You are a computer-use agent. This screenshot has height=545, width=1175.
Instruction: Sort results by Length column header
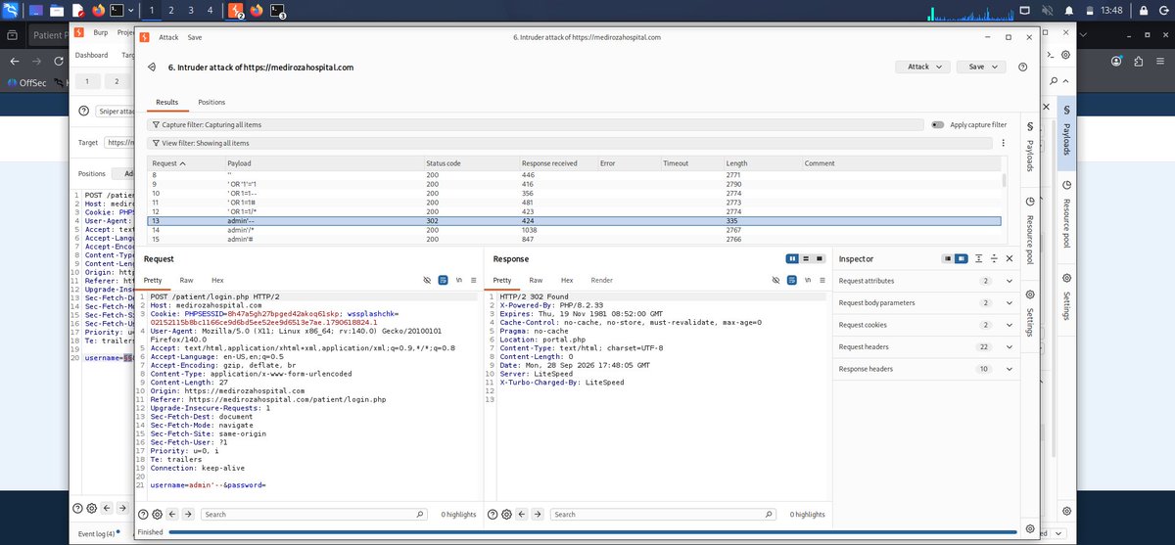click(736, 163)
